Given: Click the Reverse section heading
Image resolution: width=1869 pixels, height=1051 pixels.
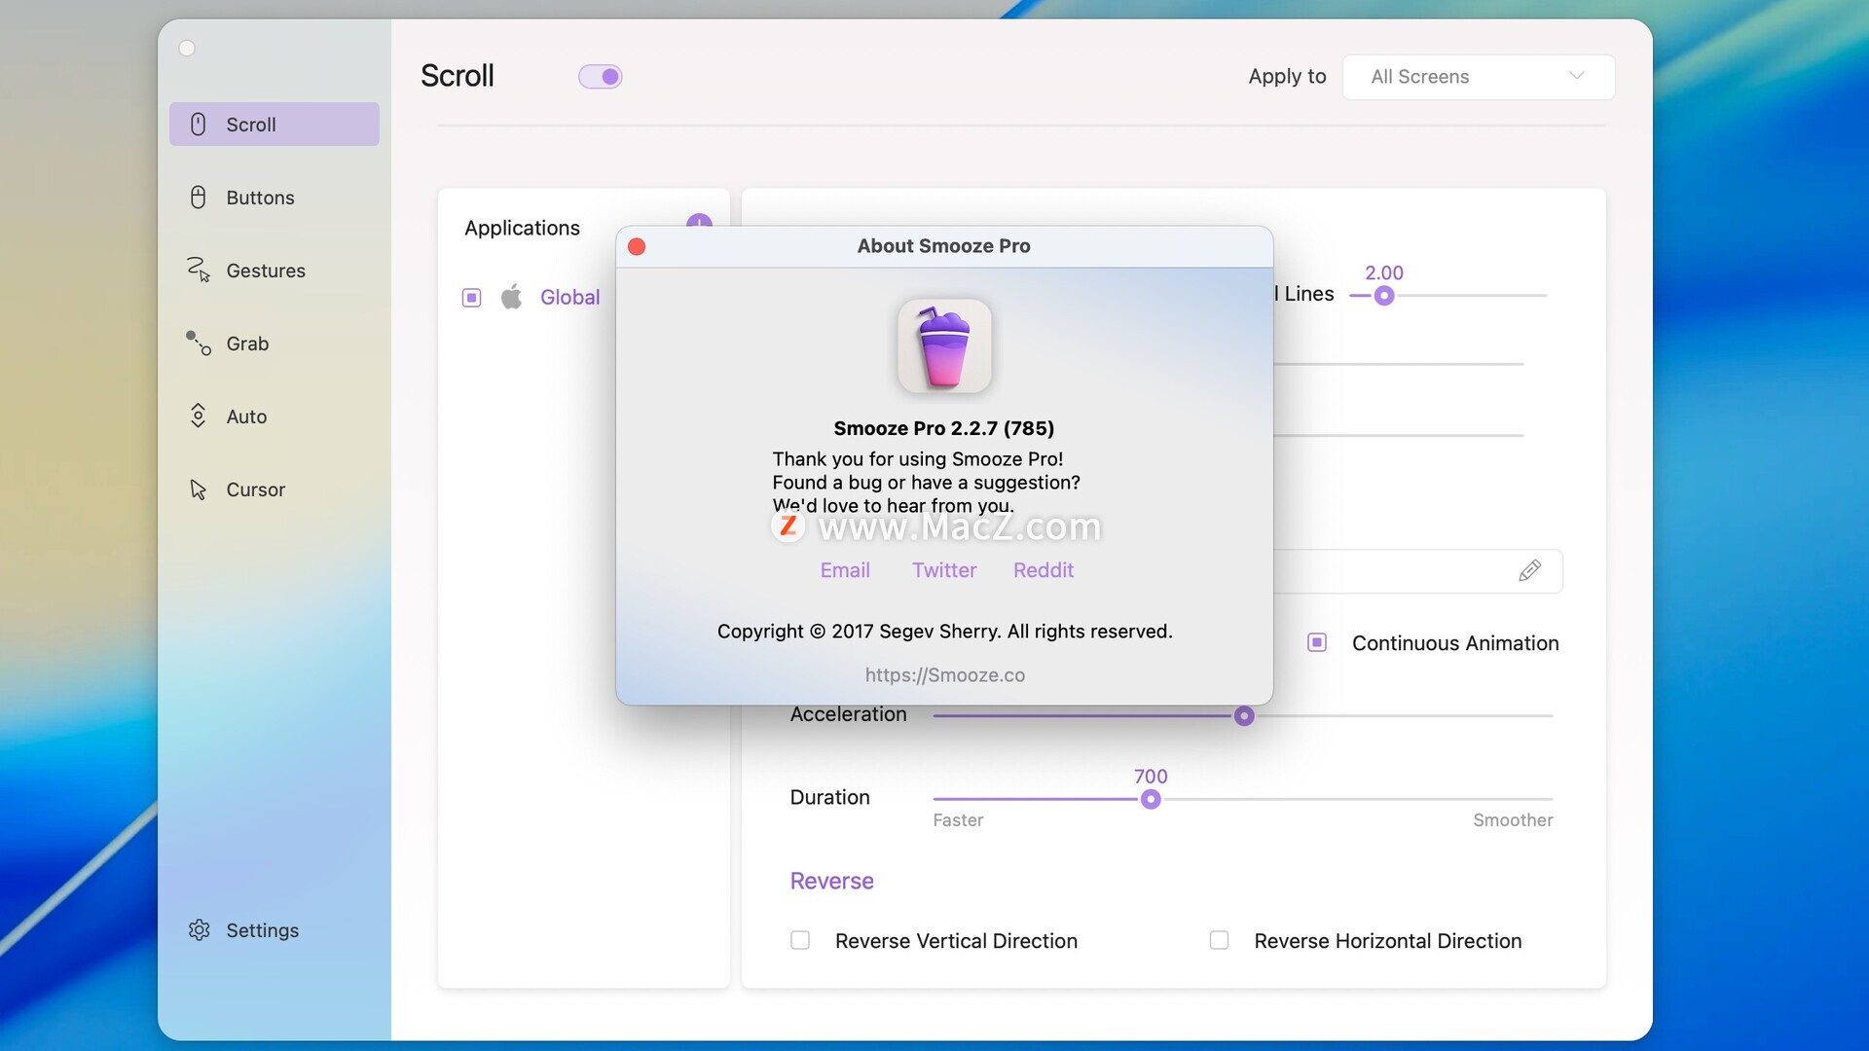Looking at the screenshot, I should pos(831,881).
